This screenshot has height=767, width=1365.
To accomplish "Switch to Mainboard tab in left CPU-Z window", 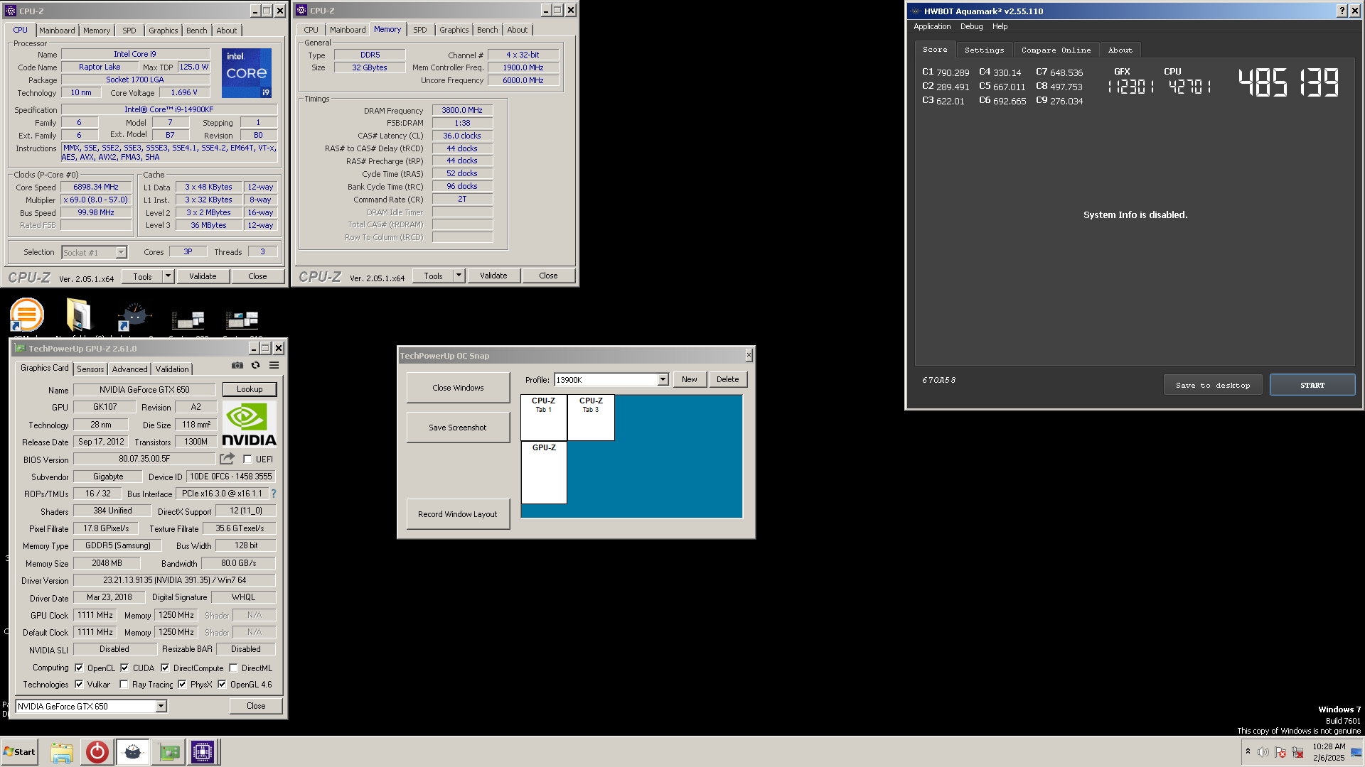I will coord(57,31).
